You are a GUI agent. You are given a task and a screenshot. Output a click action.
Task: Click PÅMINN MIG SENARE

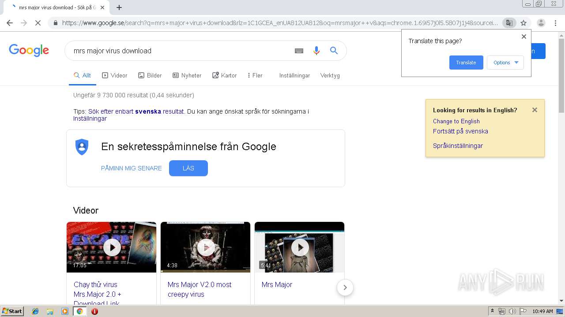132,168
